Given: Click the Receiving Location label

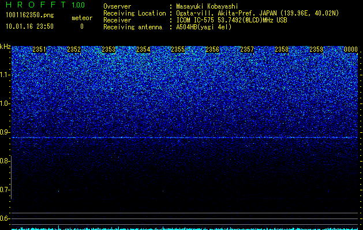Looking at the screenshot, I should [134, 13].
